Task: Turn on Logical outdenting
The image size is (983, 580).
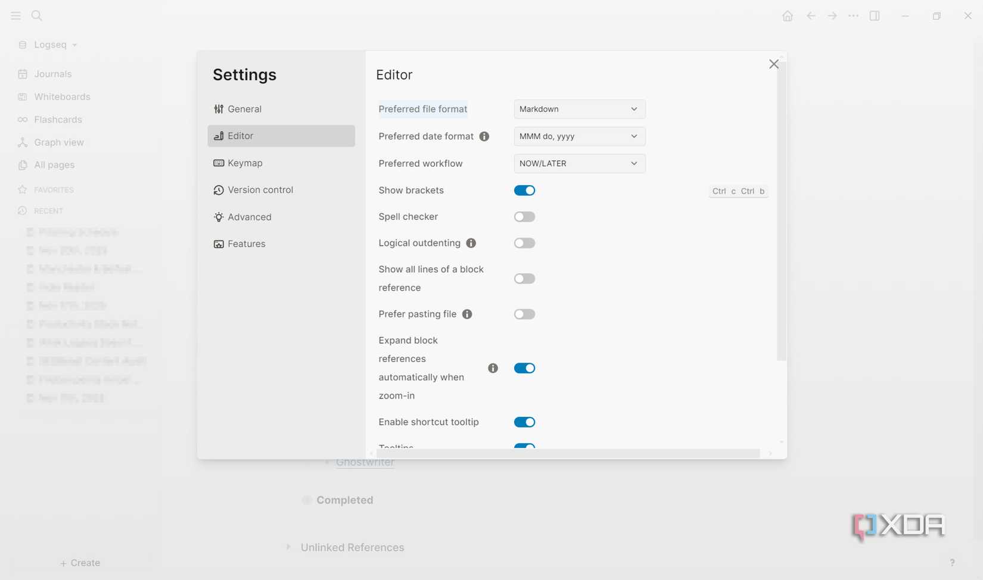Action: pos(524,243)
